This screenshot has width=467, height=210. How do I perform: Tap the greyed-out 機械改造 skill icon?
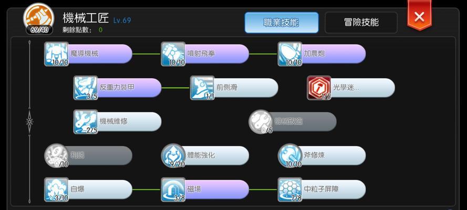pos(261,122)
